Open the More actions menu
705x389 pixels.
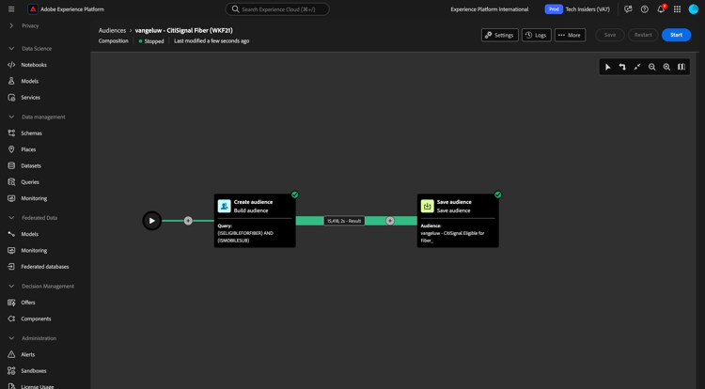click(x=570, y=35)
